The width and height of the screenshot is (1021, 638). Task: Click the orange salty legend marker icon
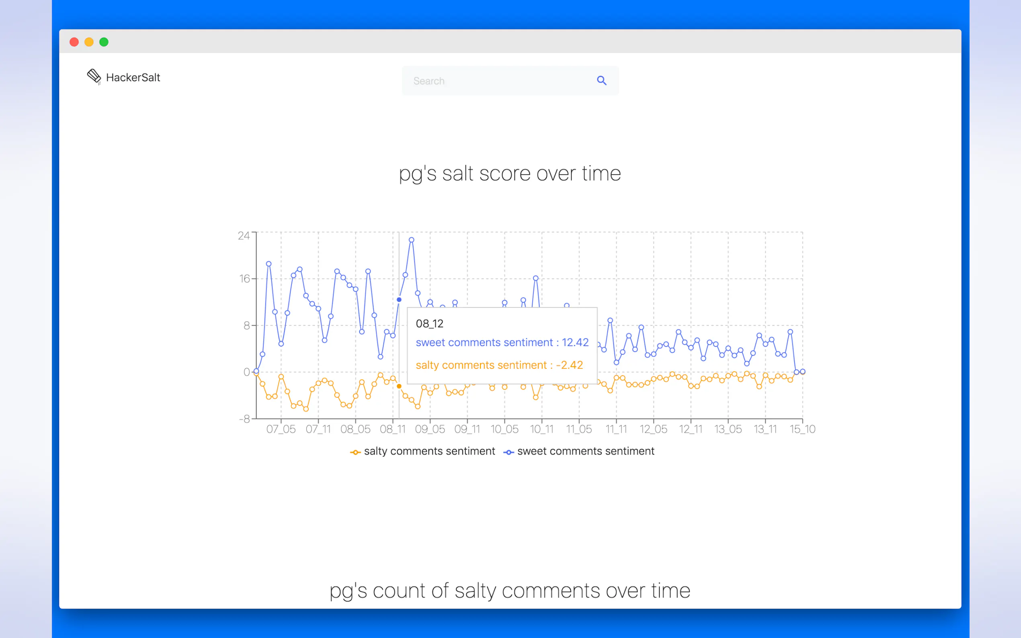[x=355, y=452]
